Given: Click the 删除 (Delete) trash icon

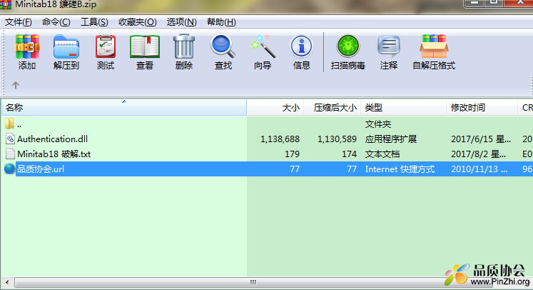Looking at the screenshot, I should click(184, 46).
